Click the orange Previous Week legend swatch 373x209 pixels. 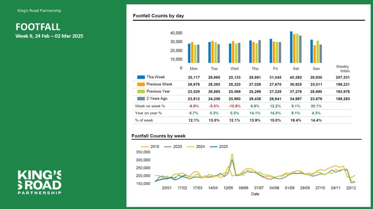(141, 84)
